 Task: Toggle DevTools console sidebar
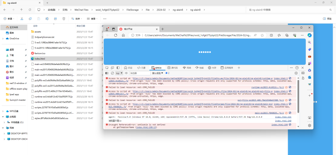107,73
